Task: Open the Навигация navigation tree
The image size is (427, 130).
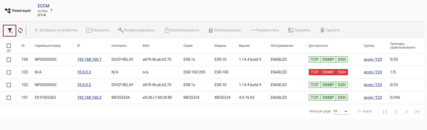Action: [18, 11]
